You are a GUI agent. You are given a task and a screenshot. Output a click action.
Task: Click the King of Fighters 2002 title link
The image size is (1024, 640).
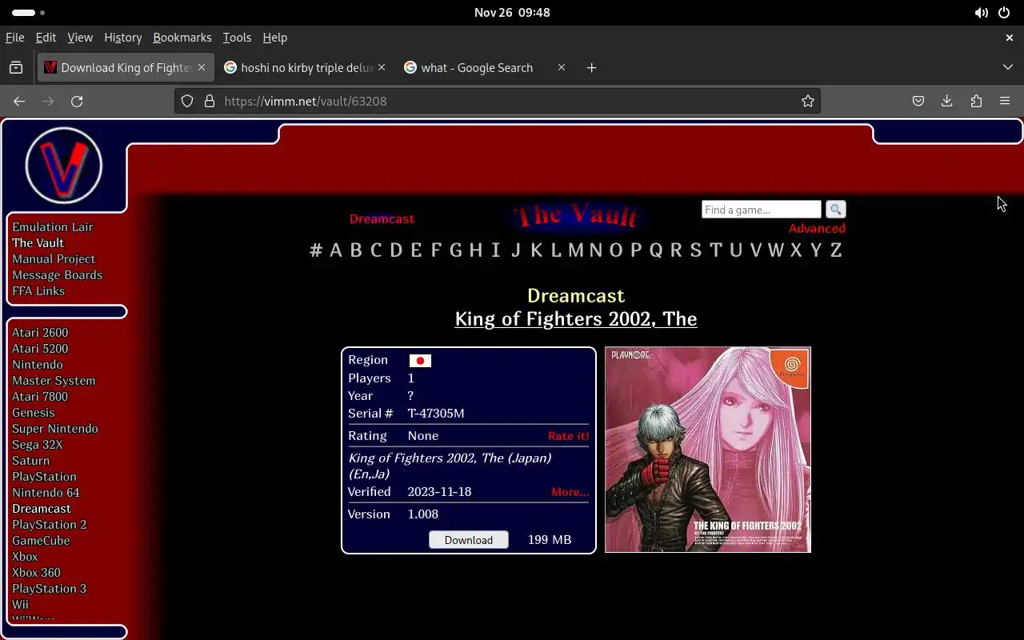(576, 318)
